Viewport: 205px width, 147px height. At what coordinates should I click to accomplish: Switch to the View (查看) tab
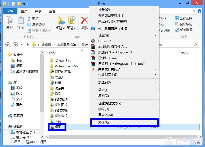[52, 11]
